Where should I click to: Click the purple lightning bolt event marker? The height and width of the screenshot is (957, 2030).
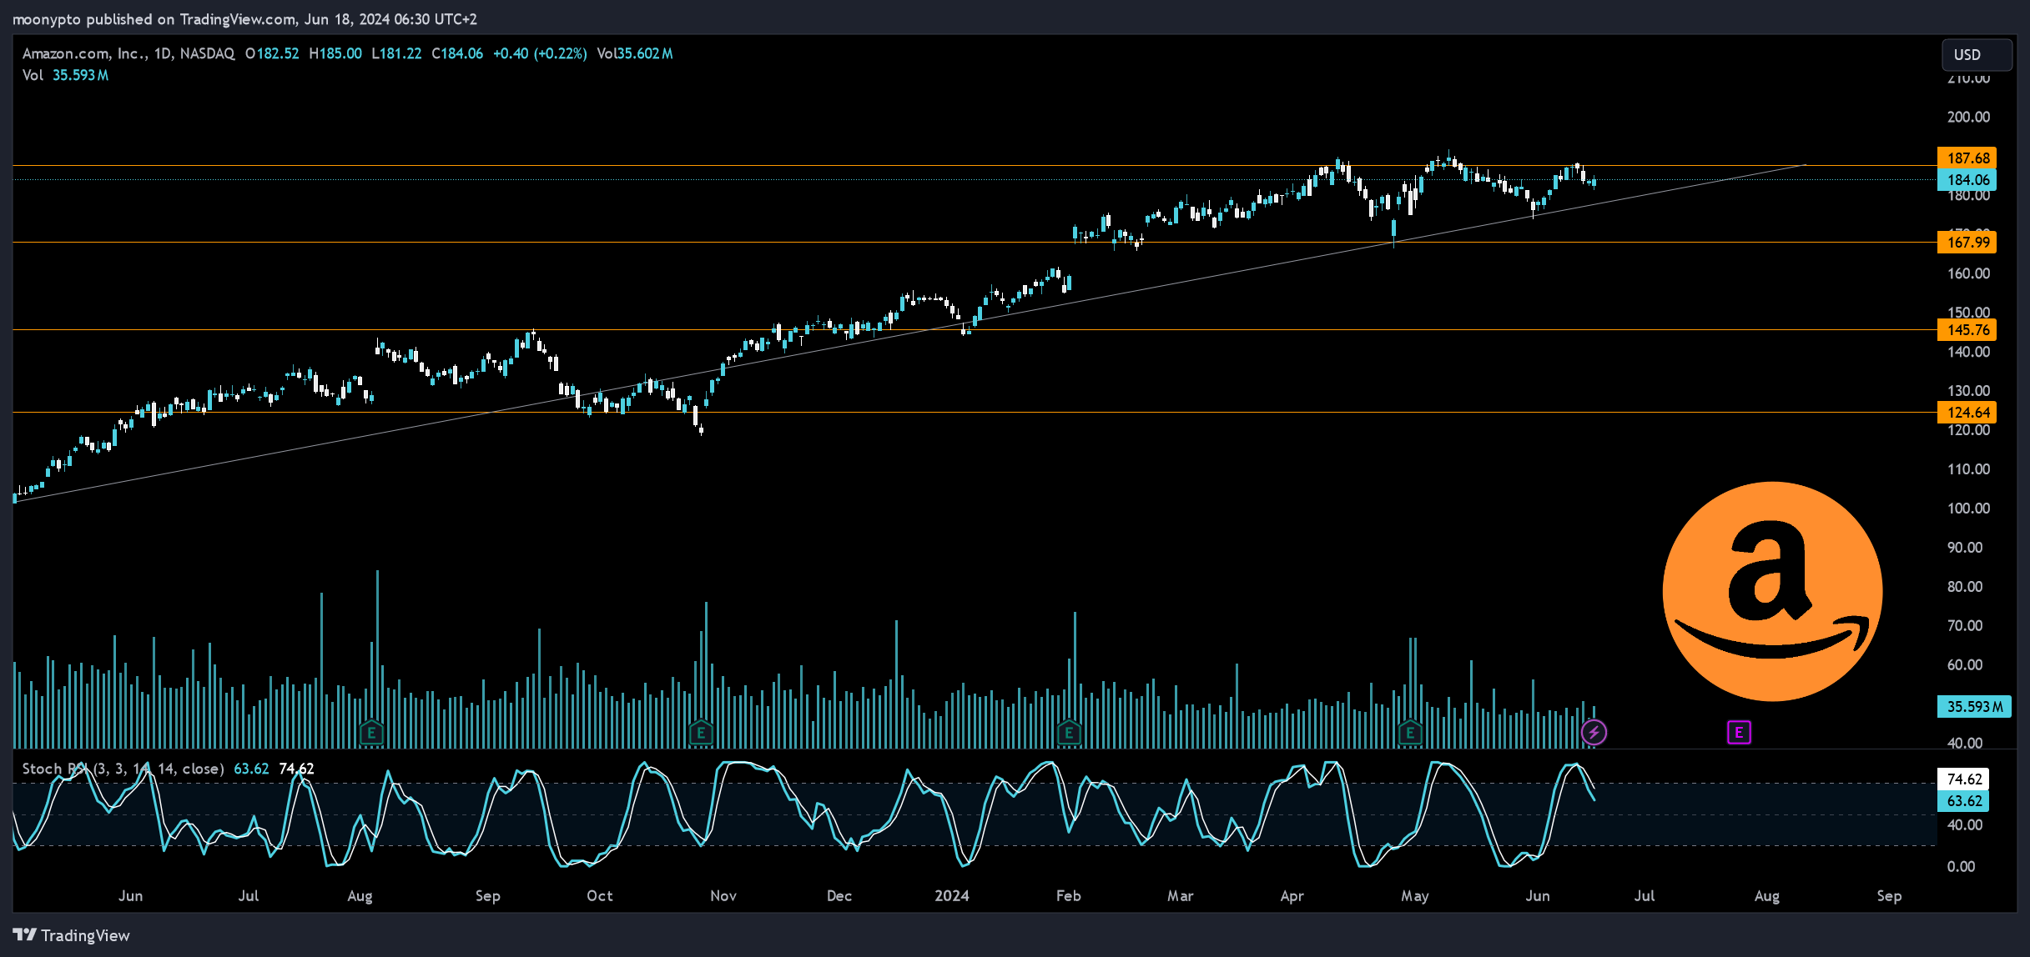click(x=1594, y=733)
